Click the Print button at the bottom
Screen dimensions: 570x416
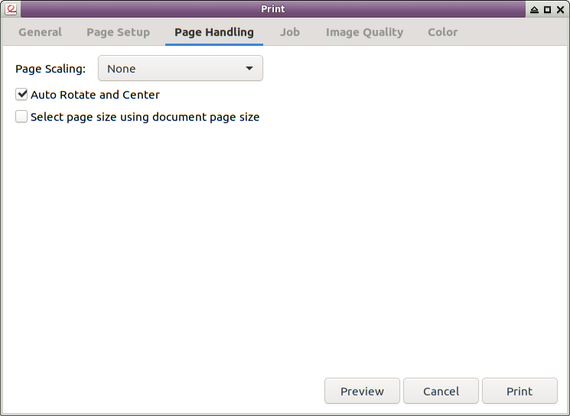[x=520, y=391]
